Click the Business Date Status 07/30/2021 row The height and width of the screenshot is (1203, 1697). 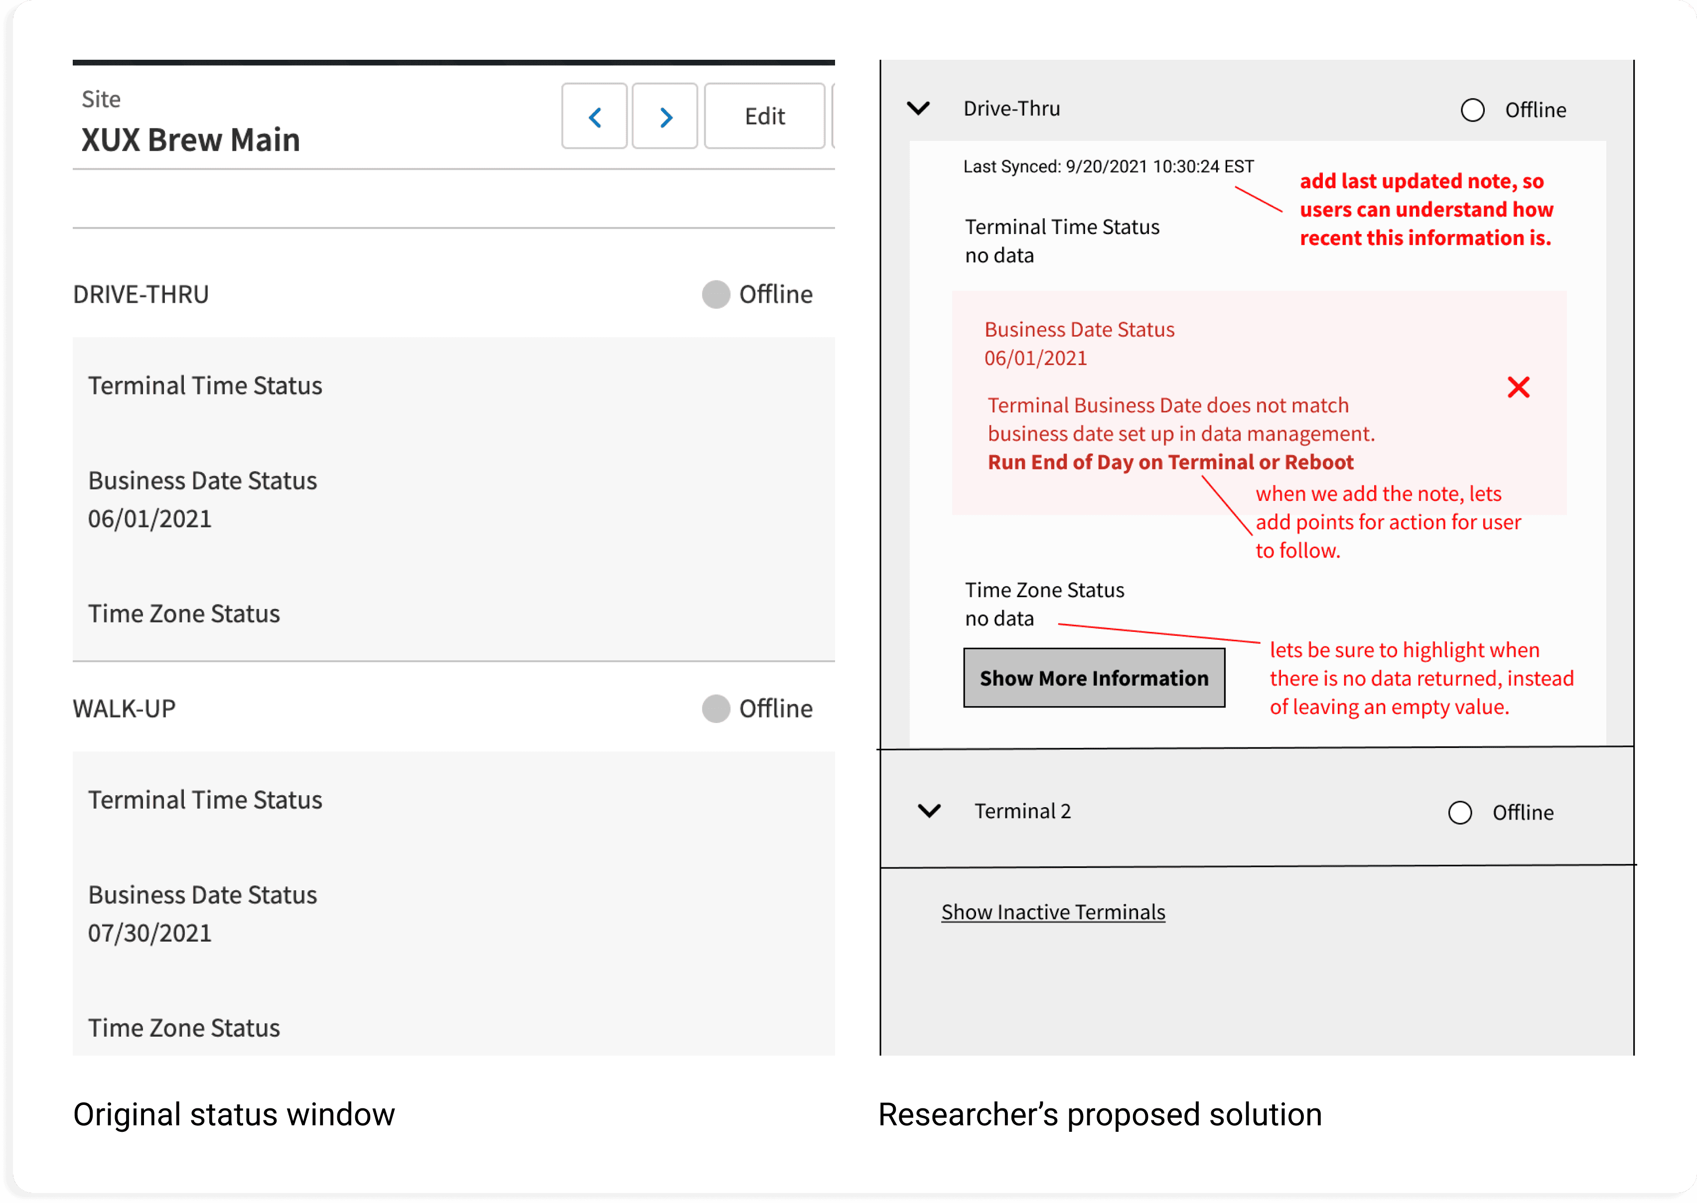(x=202, y=913)
